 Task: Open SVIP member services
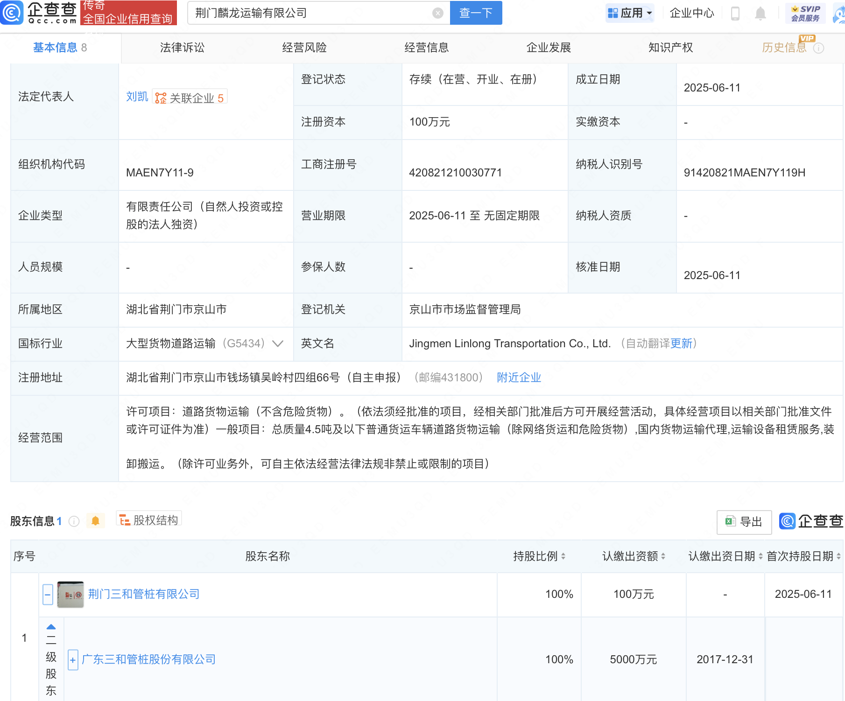click(x=805, y=13)
